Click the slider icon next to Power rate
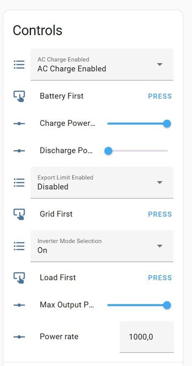192x366 pixels. pos(19,337)
